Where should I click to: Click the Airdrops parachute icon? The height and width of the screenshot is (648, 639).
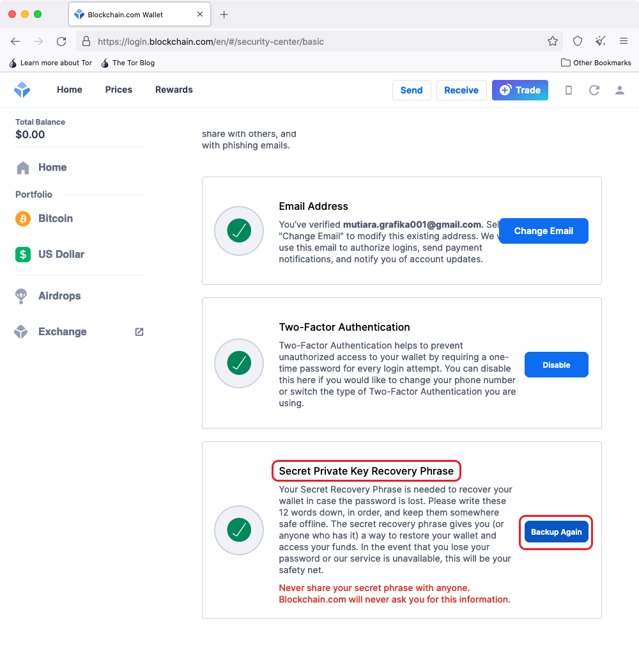[x=21, y=296]
